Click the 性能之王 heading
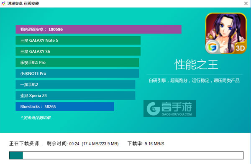This screenshot has width=251, height=164. pyautogui.click(x=196, y=65)
